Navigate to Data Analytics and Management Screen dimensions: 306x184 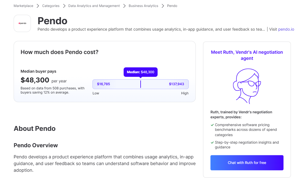94,6
